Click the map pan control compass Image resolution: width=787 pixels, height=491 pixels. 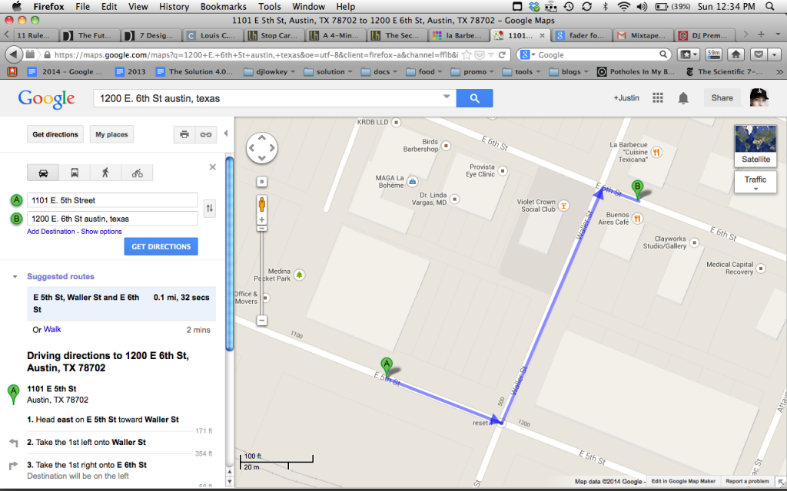click(x=261, y=148)
